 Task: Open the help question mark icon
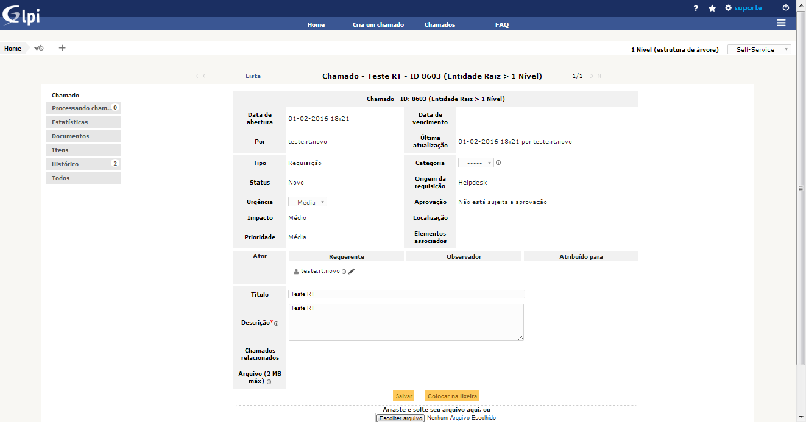[x=696, y=9]
